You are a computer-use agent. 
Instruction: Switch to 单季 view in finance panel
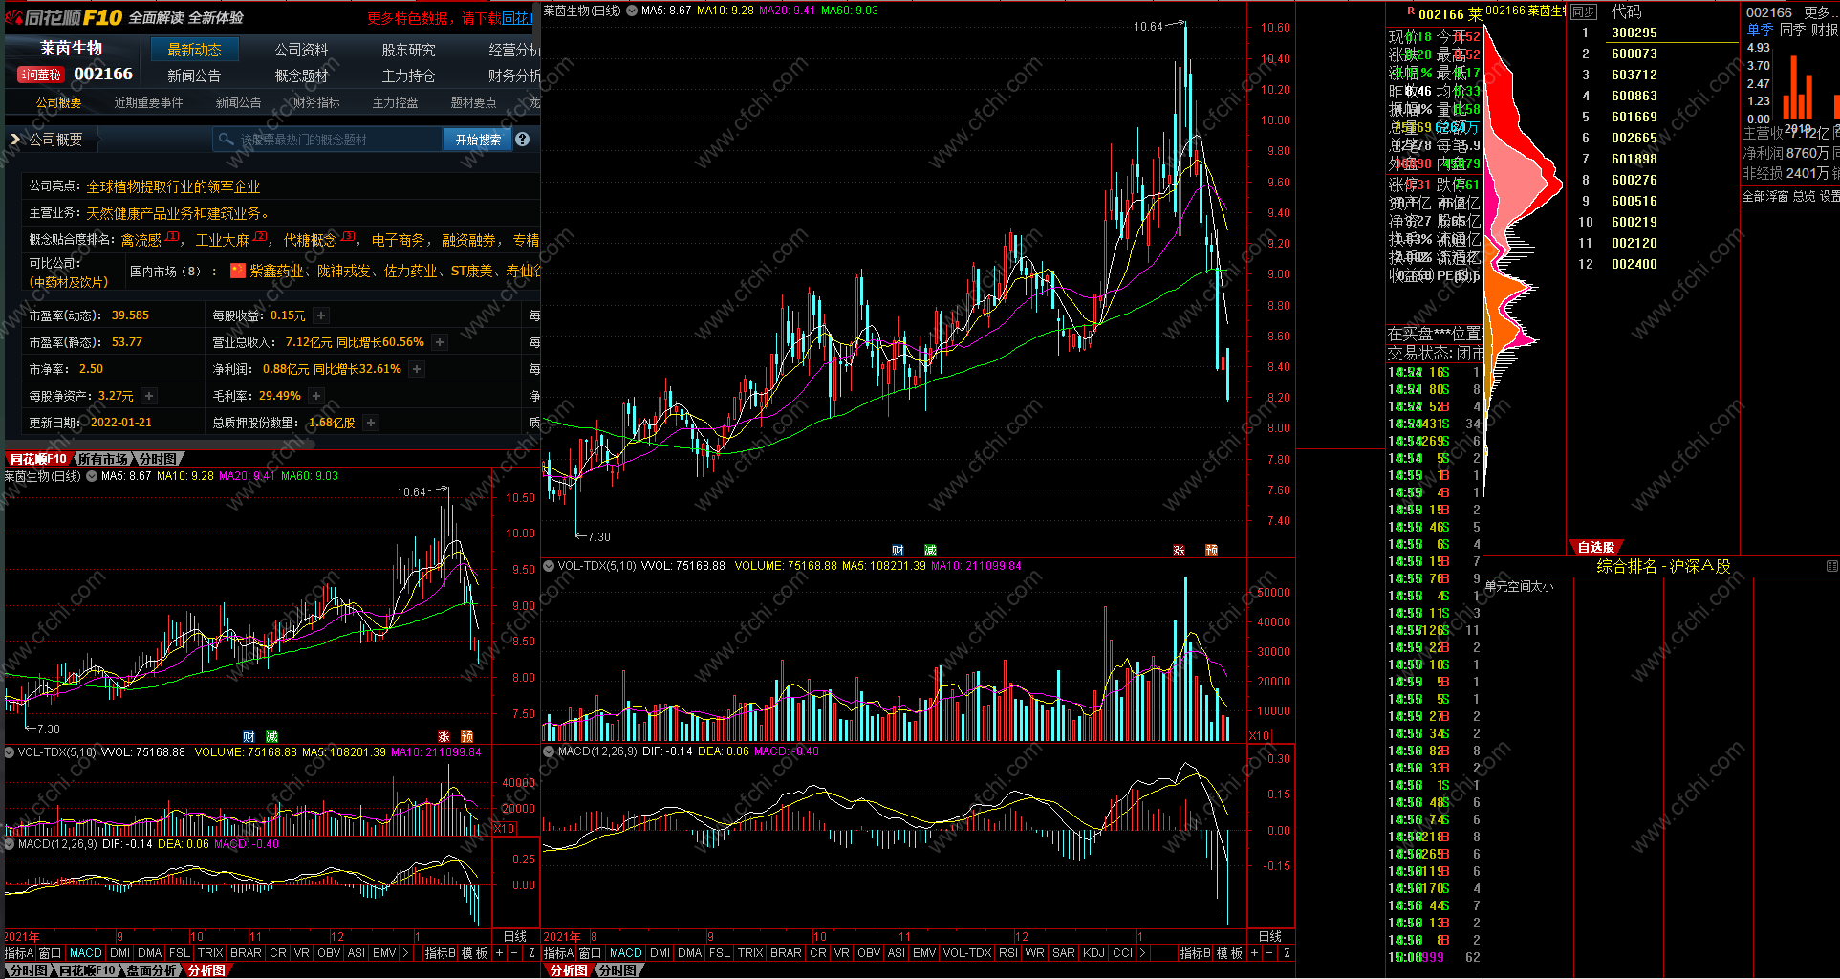pyautogui.click(x=1761, y=31)
